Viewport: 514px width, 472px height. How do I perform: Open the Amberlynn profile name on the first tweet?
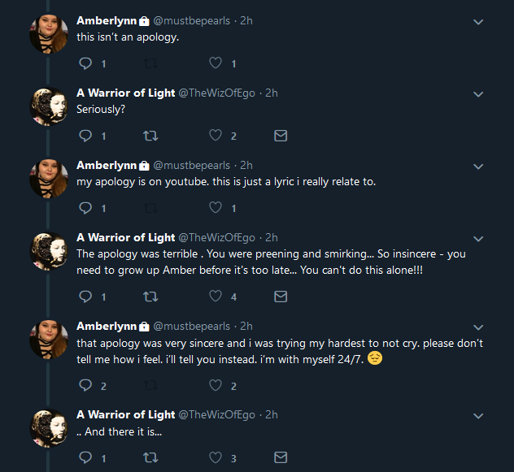(107, 20)
